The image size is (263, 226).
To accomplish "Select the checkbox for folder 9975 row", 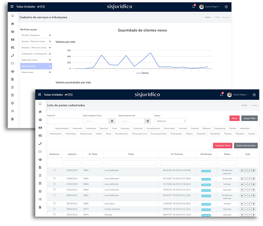I will coord(54,214).
